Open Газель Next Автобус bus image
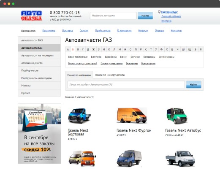The height and width of the screenshot is (170, 220). (177, 116)
